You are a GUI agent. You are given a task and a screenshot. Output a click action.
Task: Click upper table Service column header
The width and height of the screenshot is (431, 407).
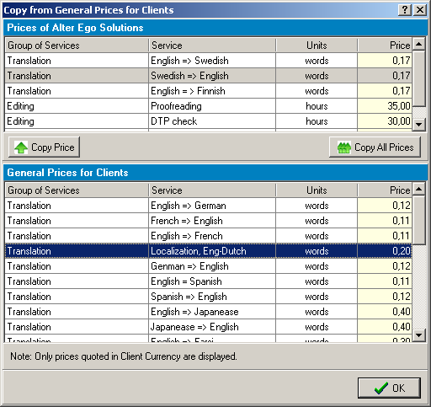click(x=212, y=46)
